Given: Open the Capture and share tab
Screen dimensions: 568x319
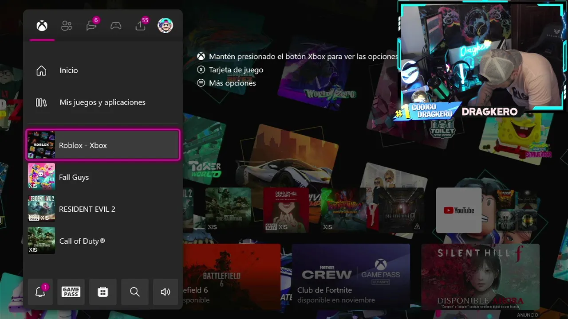Looking at the screenshot, I should [141, 25].
